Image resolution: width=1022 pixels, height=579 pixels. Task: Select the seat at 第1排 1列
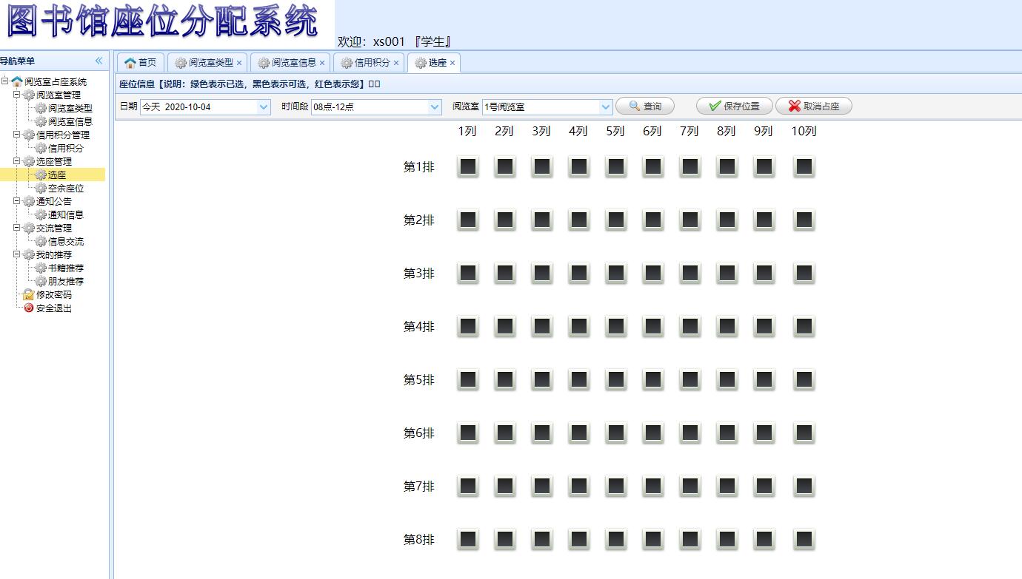pyautogui.click(x=467, y=166)
